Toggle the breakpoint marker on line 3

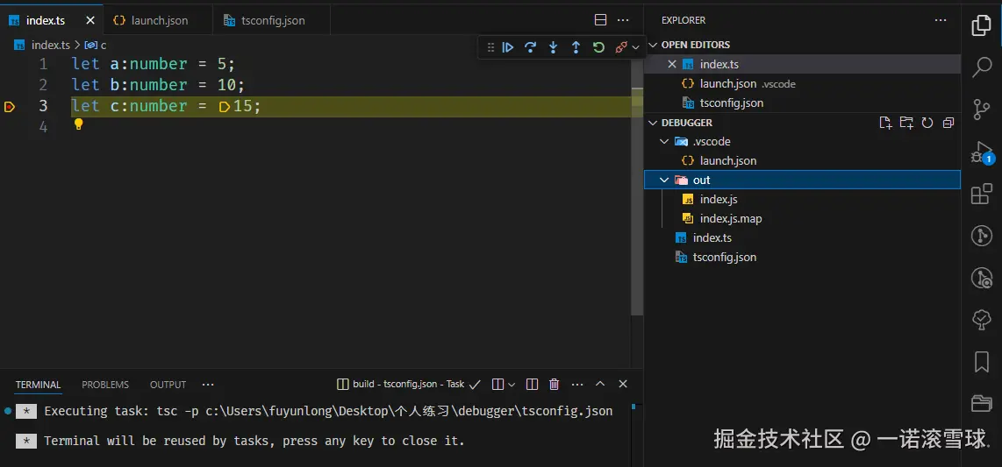(x=9, y=107)
